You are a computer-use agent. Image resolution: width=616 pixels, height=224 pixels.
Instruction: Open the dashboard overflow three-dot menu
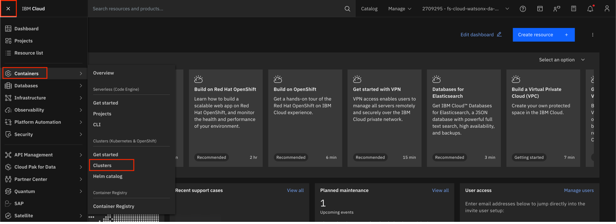click(x=592, y=35)
